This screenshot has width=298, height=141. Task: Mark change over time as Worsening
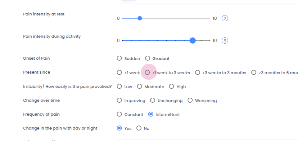point(190,100)
